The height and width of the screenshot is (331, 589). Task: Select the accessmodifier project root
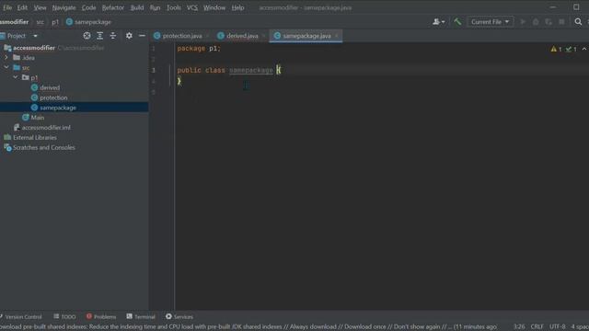click(x=34, y=48)
